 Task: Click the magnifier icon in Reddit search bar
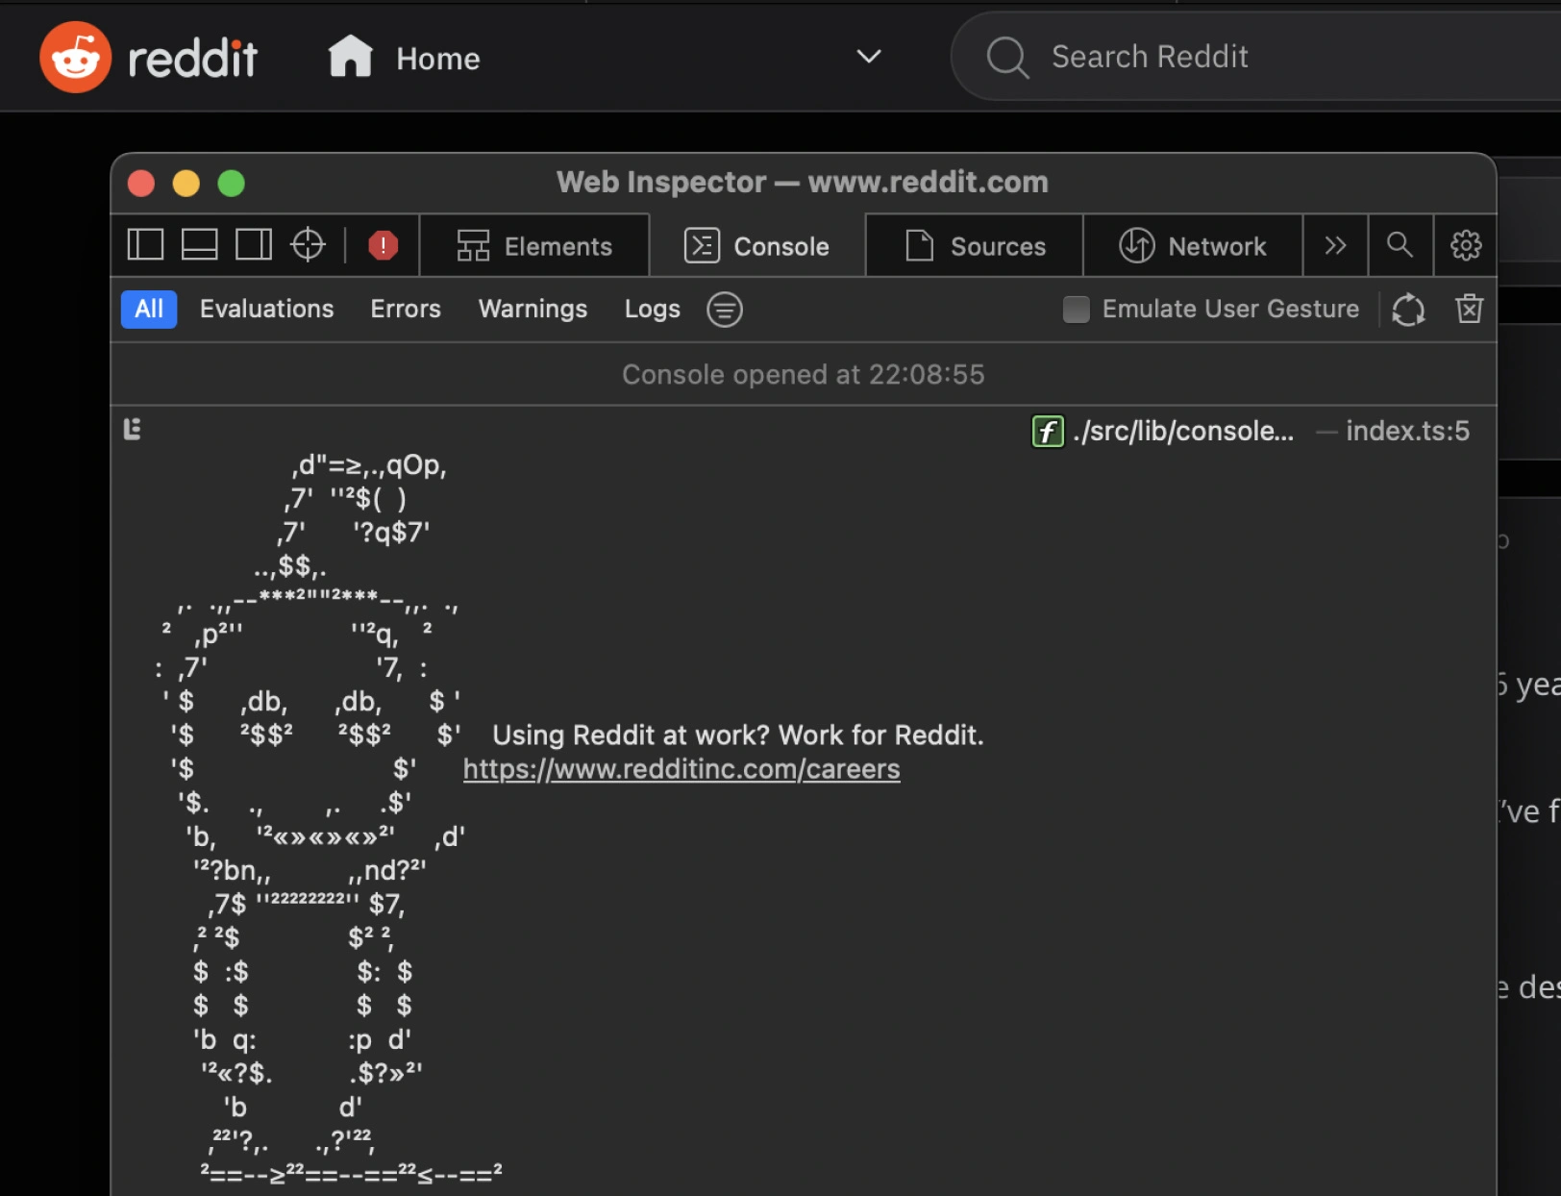click(x=1007, y=58)
